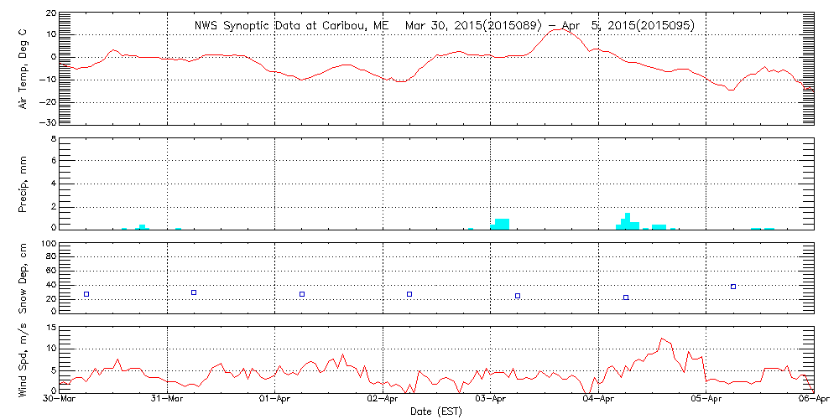Click the snow depth marker for 31-Mar
The width and height of the screenshot is (839, 419).
[x=194, y=292]
